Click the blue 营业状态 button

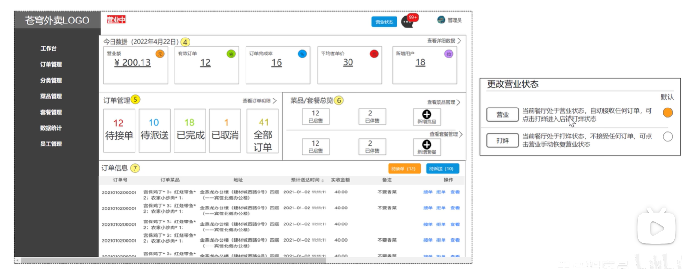click(x=384, y=22)
